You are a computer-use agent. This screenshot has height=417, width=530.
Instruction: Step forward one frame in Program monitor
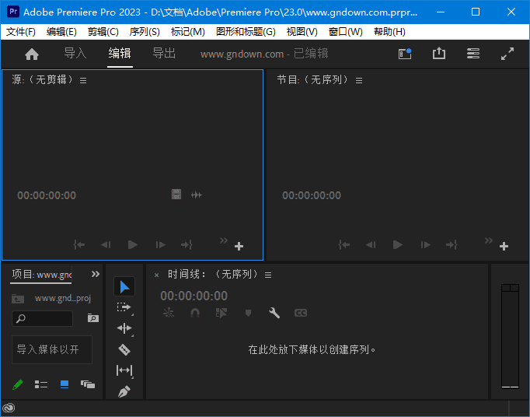(x=426, y=244)
